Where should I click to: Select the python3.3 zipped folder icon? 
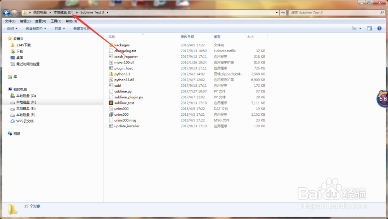111,74
